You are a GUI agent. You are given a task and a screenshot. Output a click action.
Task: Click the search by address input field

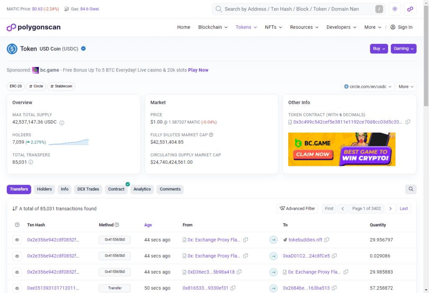(298, 9)
